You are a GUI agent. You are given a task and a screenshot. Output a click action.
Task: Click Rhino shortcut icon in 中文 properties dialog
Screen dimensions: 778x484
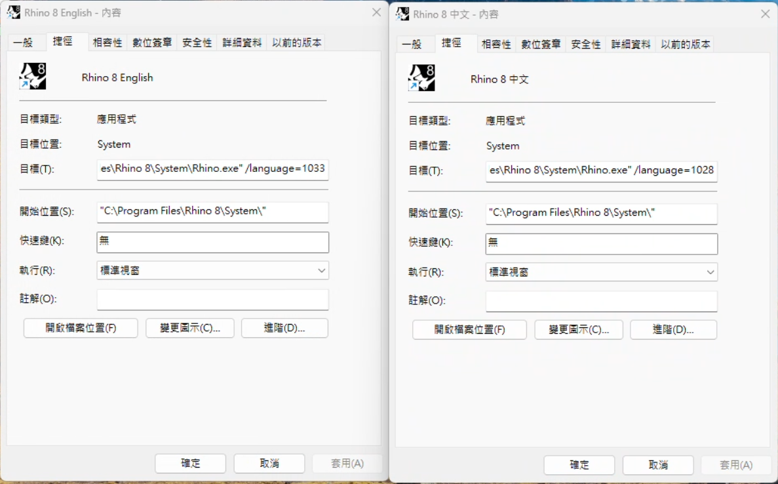[421, 78]
